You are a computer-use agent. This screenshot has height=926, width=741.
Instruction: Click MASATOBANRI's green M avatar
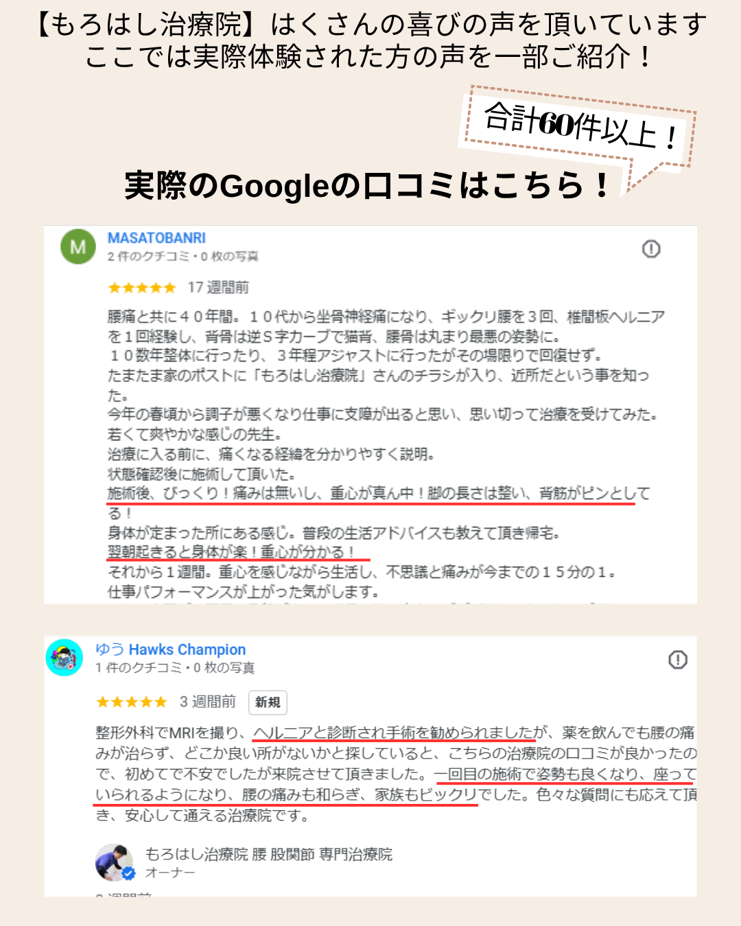[x=78, y=246]
